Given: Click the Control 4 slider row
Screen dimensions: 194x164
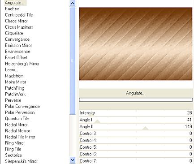Looking at the screenshot, I should pos(136,140).
